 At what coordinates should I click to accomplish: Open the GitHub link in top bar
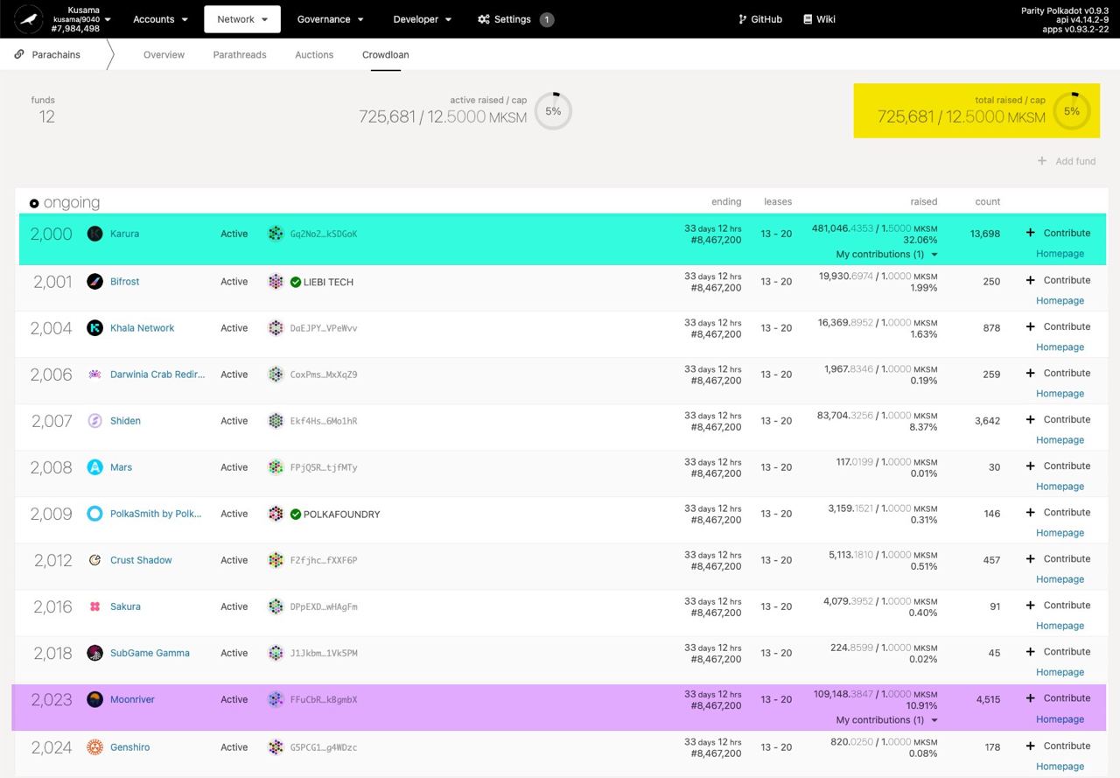pyautogui.click(x=760, y=19)
